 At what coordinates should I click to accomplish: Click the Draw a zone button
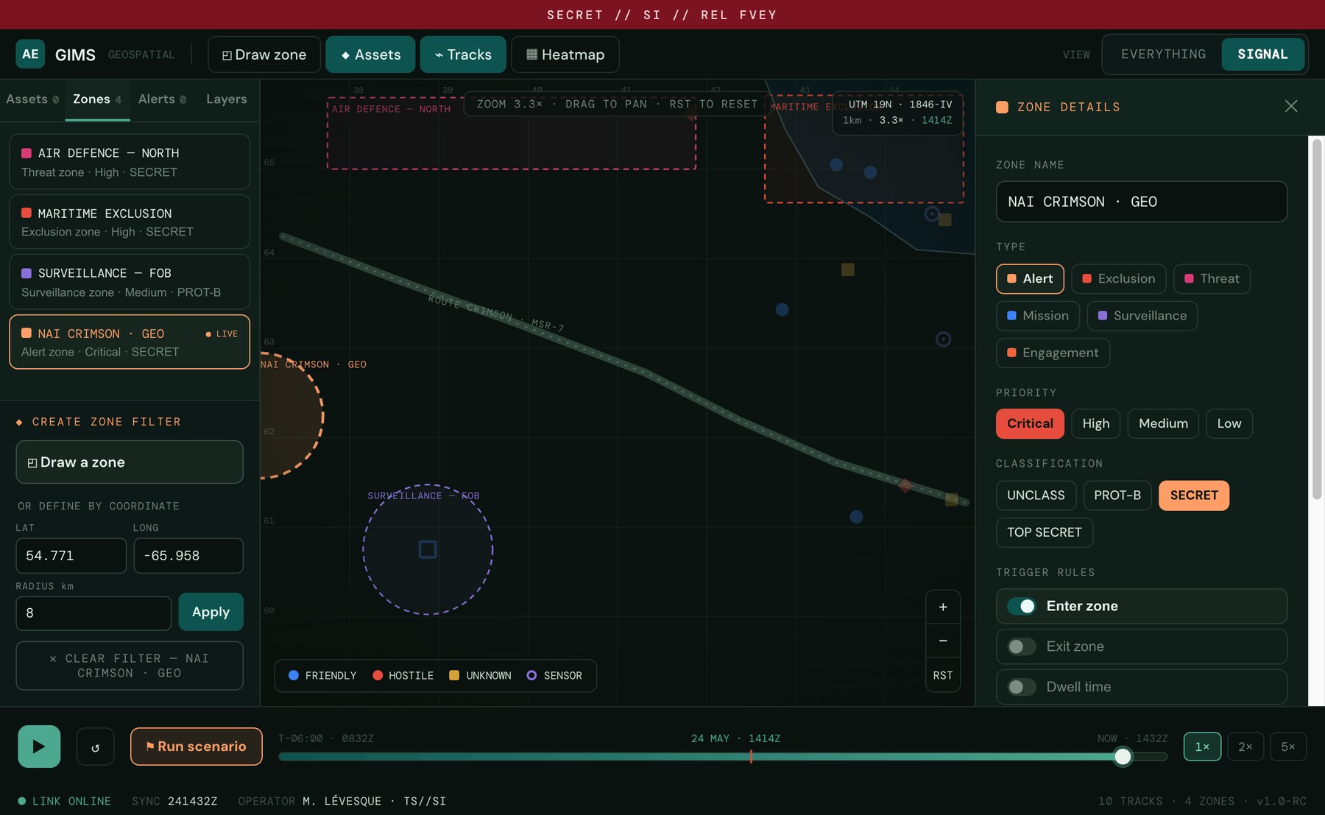pyautogui.click(x=130, y=462)
